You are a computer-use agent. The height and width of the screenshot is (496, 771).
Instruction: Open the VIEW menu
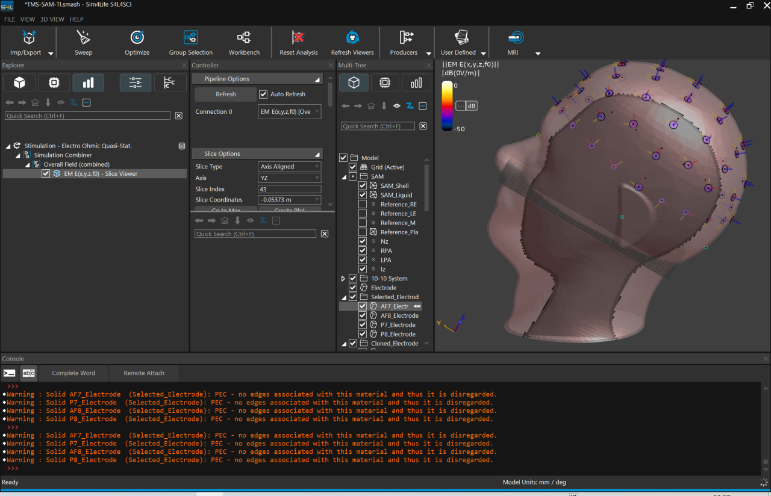[28, 19]
